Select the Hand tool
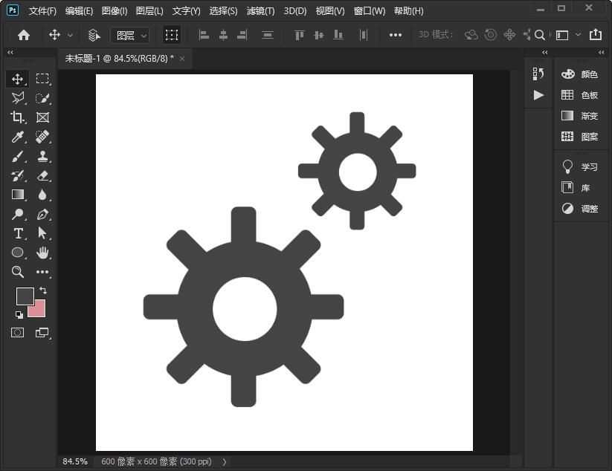 point(42,253)
